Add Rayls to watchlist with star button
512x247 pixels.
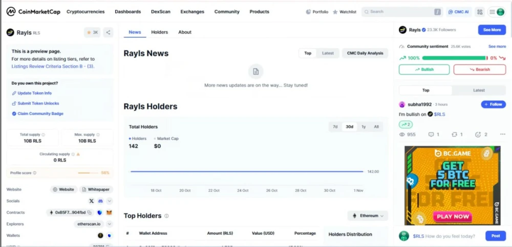(x=92, y=32)
